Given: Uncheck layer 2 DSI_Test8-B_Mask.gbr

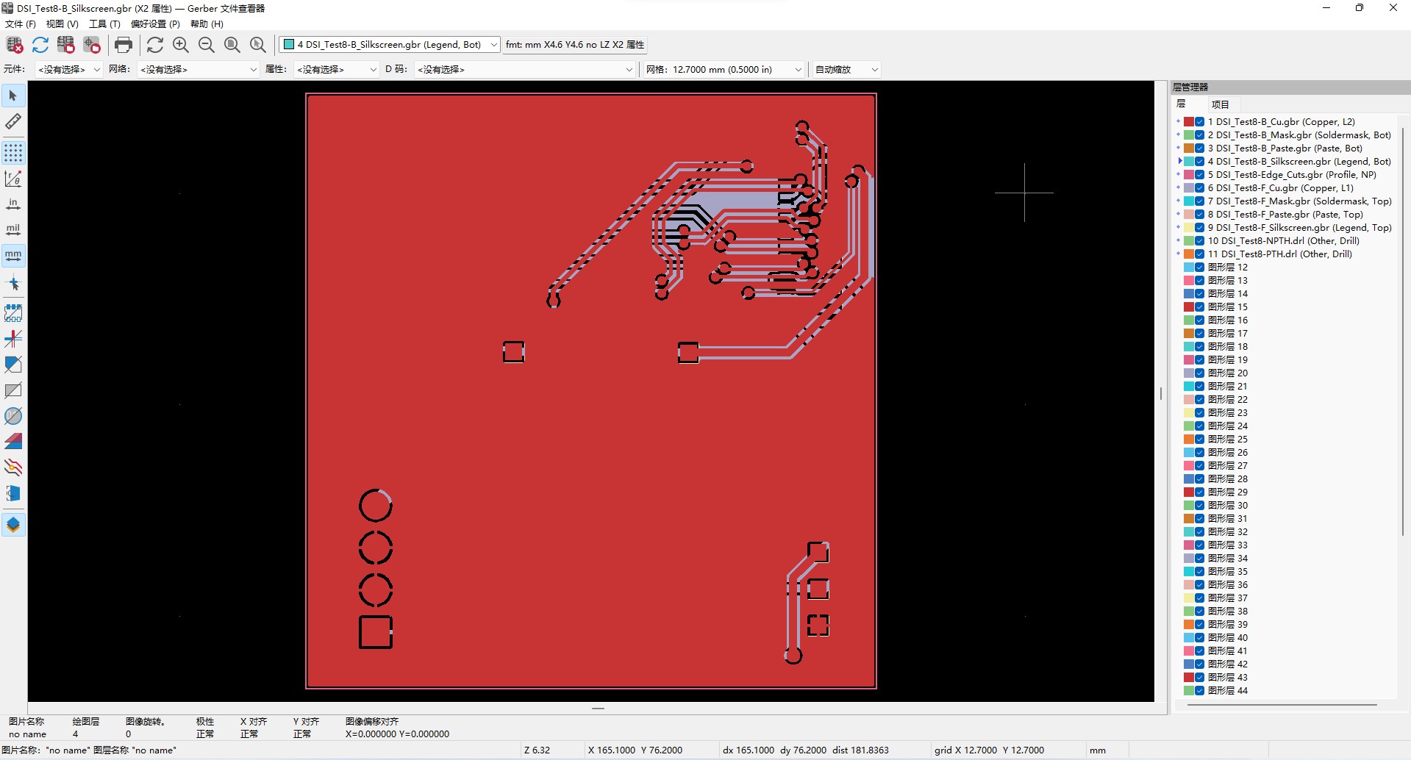Looking at the screenshot, I should (1199, 135).
